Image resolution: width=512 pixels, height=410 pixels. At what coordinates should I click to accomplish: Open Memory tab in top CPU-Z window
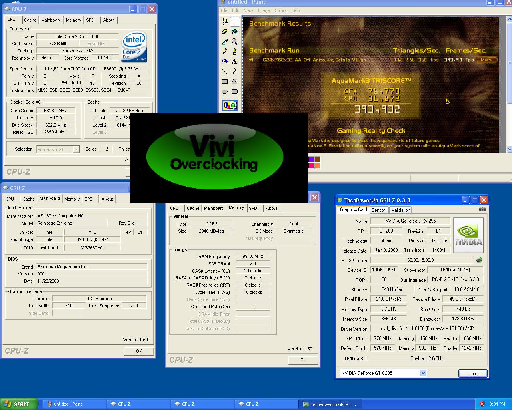(74, 20)
